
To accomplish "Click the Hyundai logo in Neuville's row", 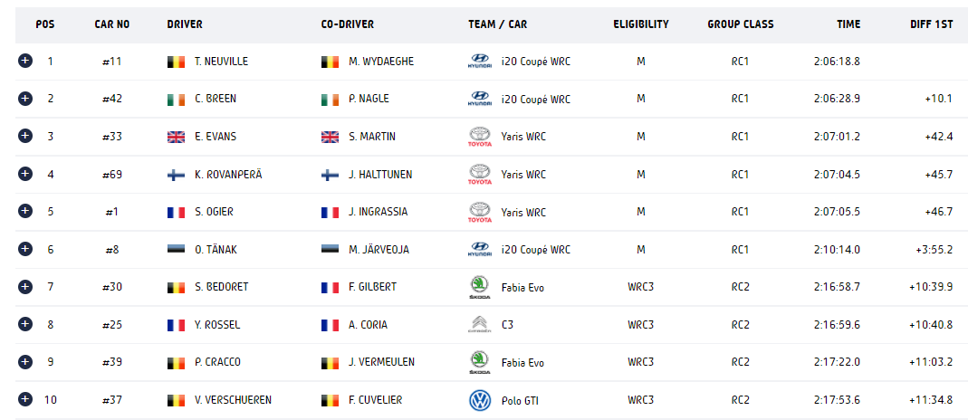I will point(480,62).
